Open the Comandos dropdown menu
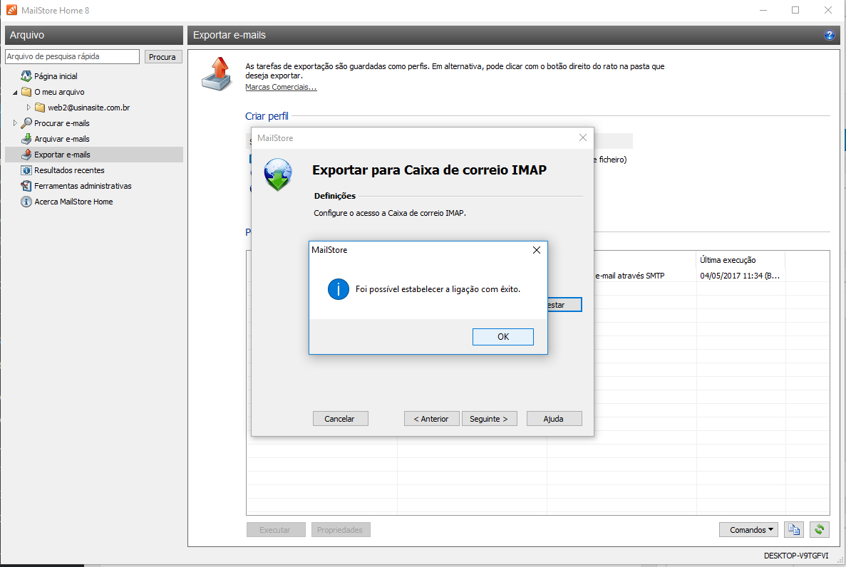 click(x=751, y=529)
